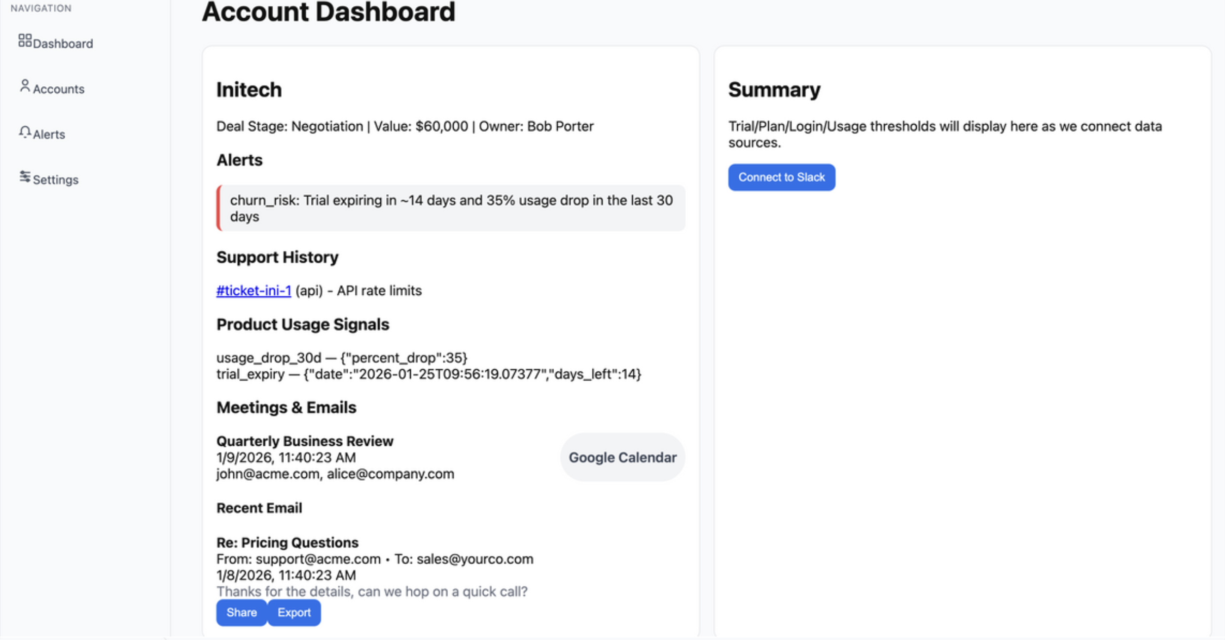Click the Settings sliders icon
Image resolution: width=1225 pixels, height=640 pixels.
[25, 177]
